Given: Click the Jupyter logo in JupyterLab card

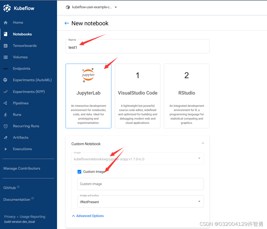Looking at the screenshot, I should coord(88,75).
